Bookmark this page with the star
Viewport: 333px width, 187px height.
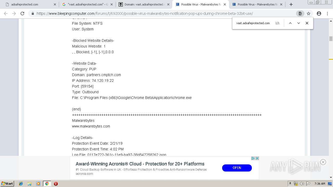point(309,14)
